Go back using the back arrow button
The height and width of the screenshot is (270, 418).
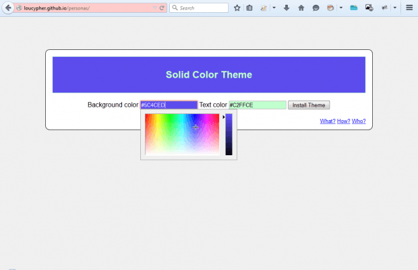[8, 7]
